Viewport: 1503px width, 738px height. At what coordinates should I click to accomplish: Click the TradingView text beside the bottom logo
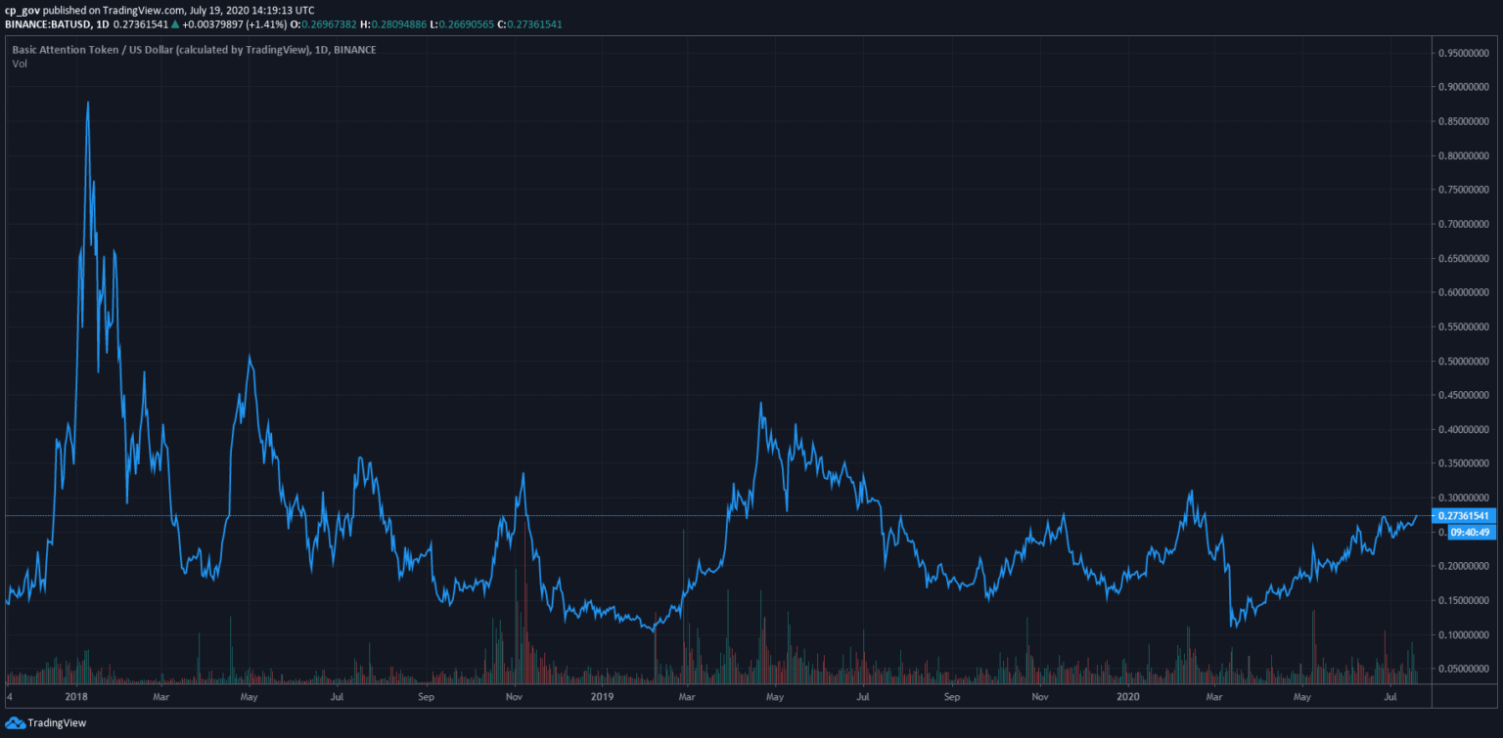(56, 723)
